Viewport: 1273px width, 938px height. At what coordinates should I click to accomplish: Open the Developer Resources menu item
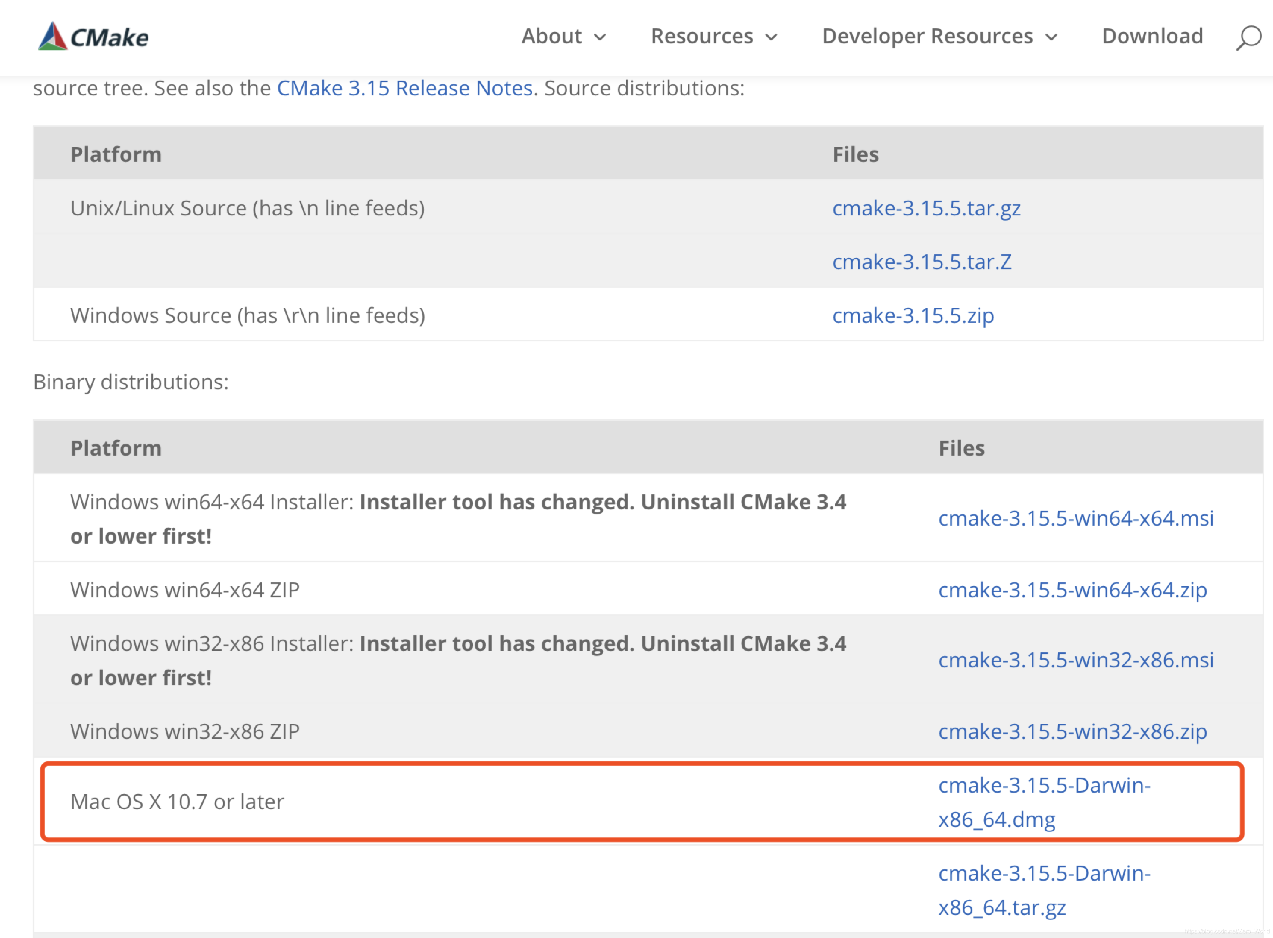[927, 36]
